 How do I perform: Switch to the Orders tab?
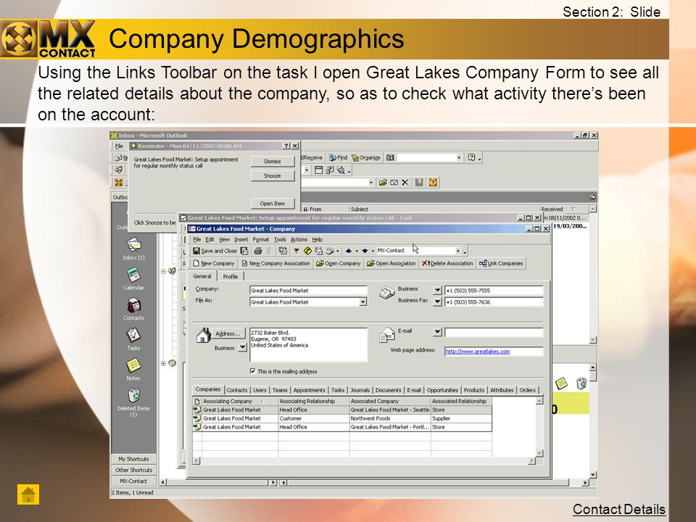527,390
